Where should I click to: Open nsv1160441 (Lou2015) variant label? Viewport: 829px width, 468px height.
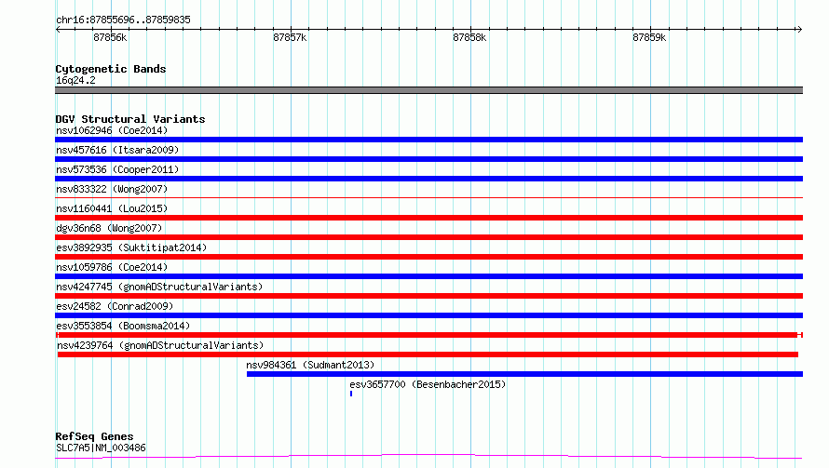click(x=112, y=208)
